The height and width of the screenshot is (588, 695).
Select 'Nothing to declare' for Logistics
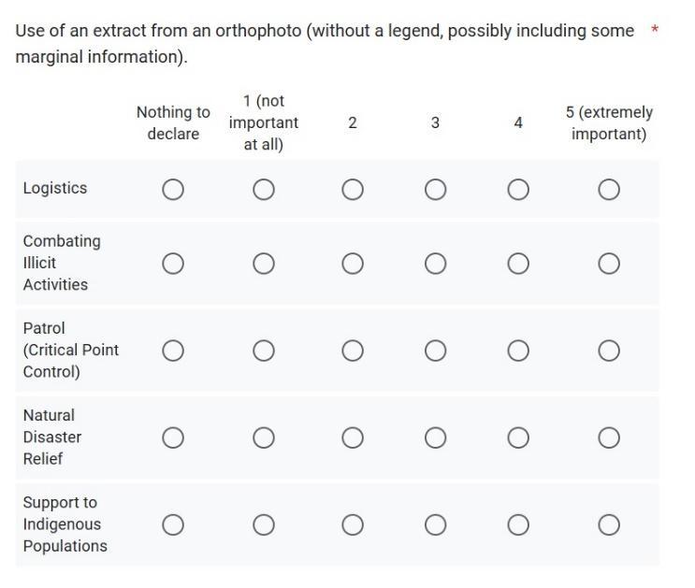click(x=173, y=190)
